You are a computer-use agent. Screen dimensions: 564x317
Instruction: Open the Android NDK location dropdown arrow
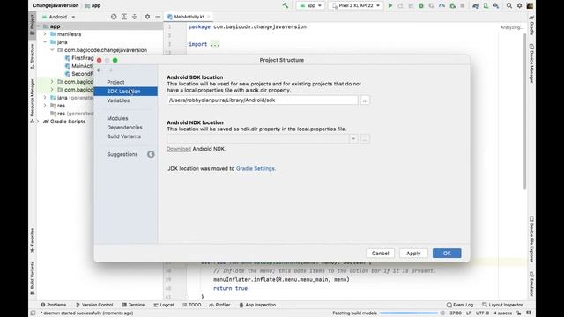coord(353,139)
